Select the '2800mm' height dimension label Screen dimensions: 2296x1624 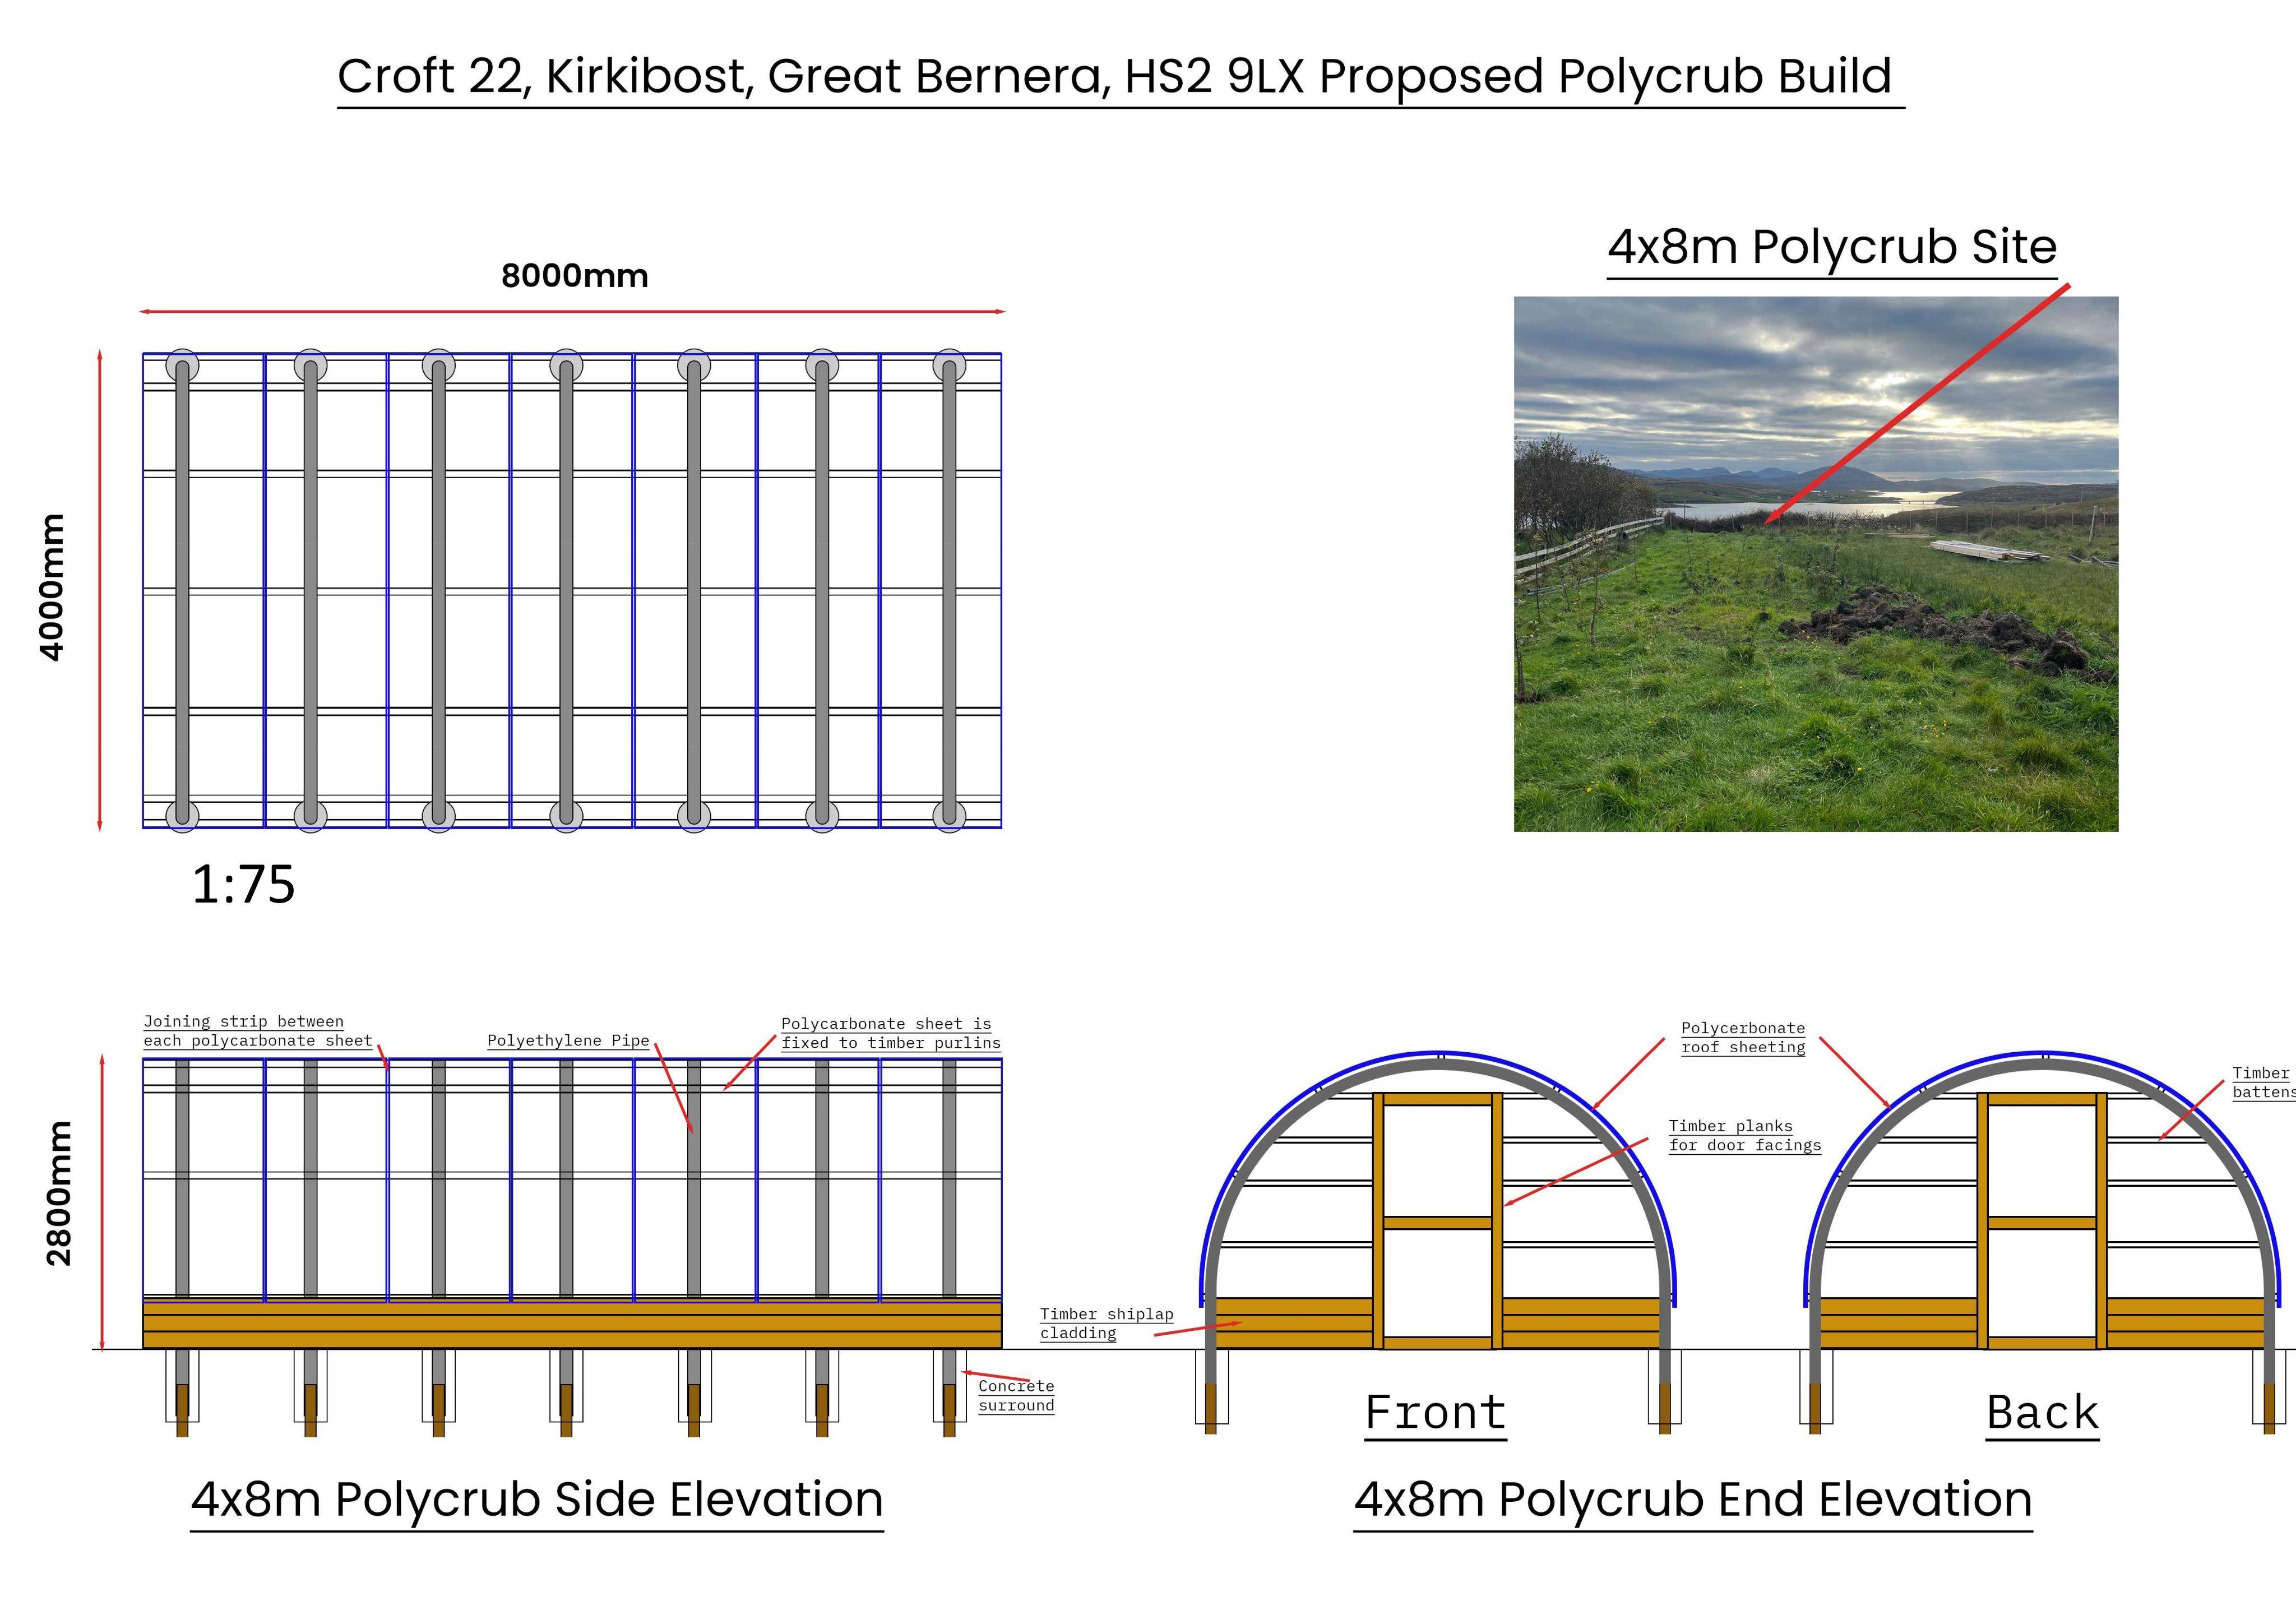[59, 1194]
